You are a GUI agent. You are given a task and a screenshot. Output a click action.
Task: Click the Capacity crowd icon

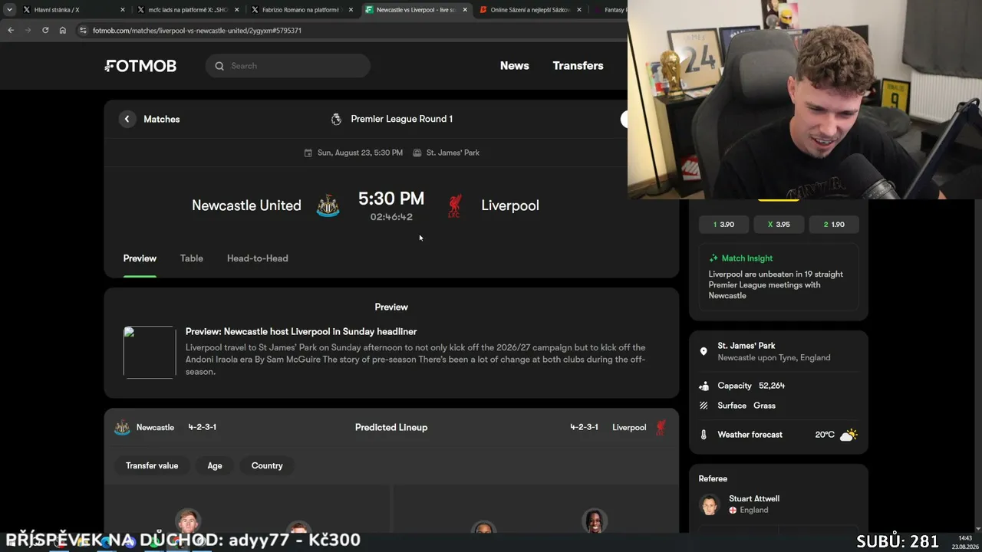(x=704, y=386)
